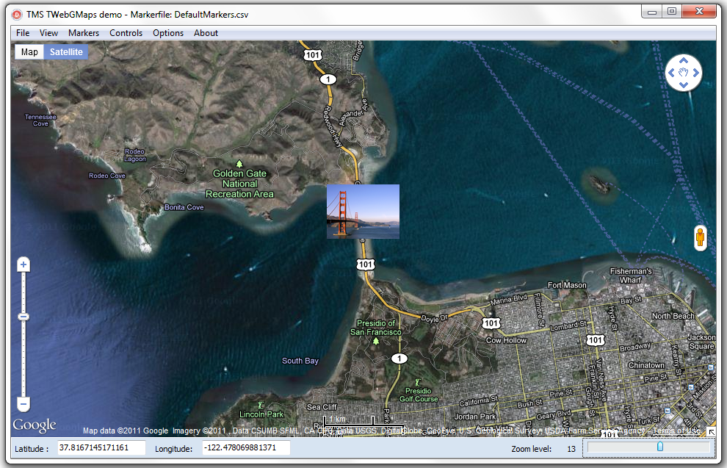Zoom in with the plus button
Image resolution: width=727 pixels, height=468 pixels.
(23, 264)
